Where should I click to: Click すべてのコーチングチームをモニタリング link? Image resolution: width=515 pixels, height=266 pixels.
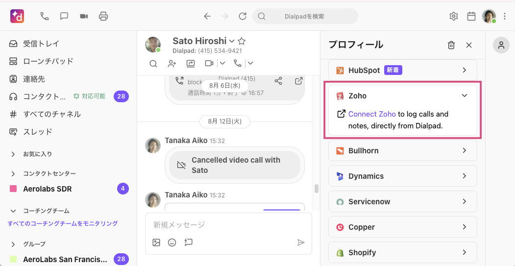63,224
